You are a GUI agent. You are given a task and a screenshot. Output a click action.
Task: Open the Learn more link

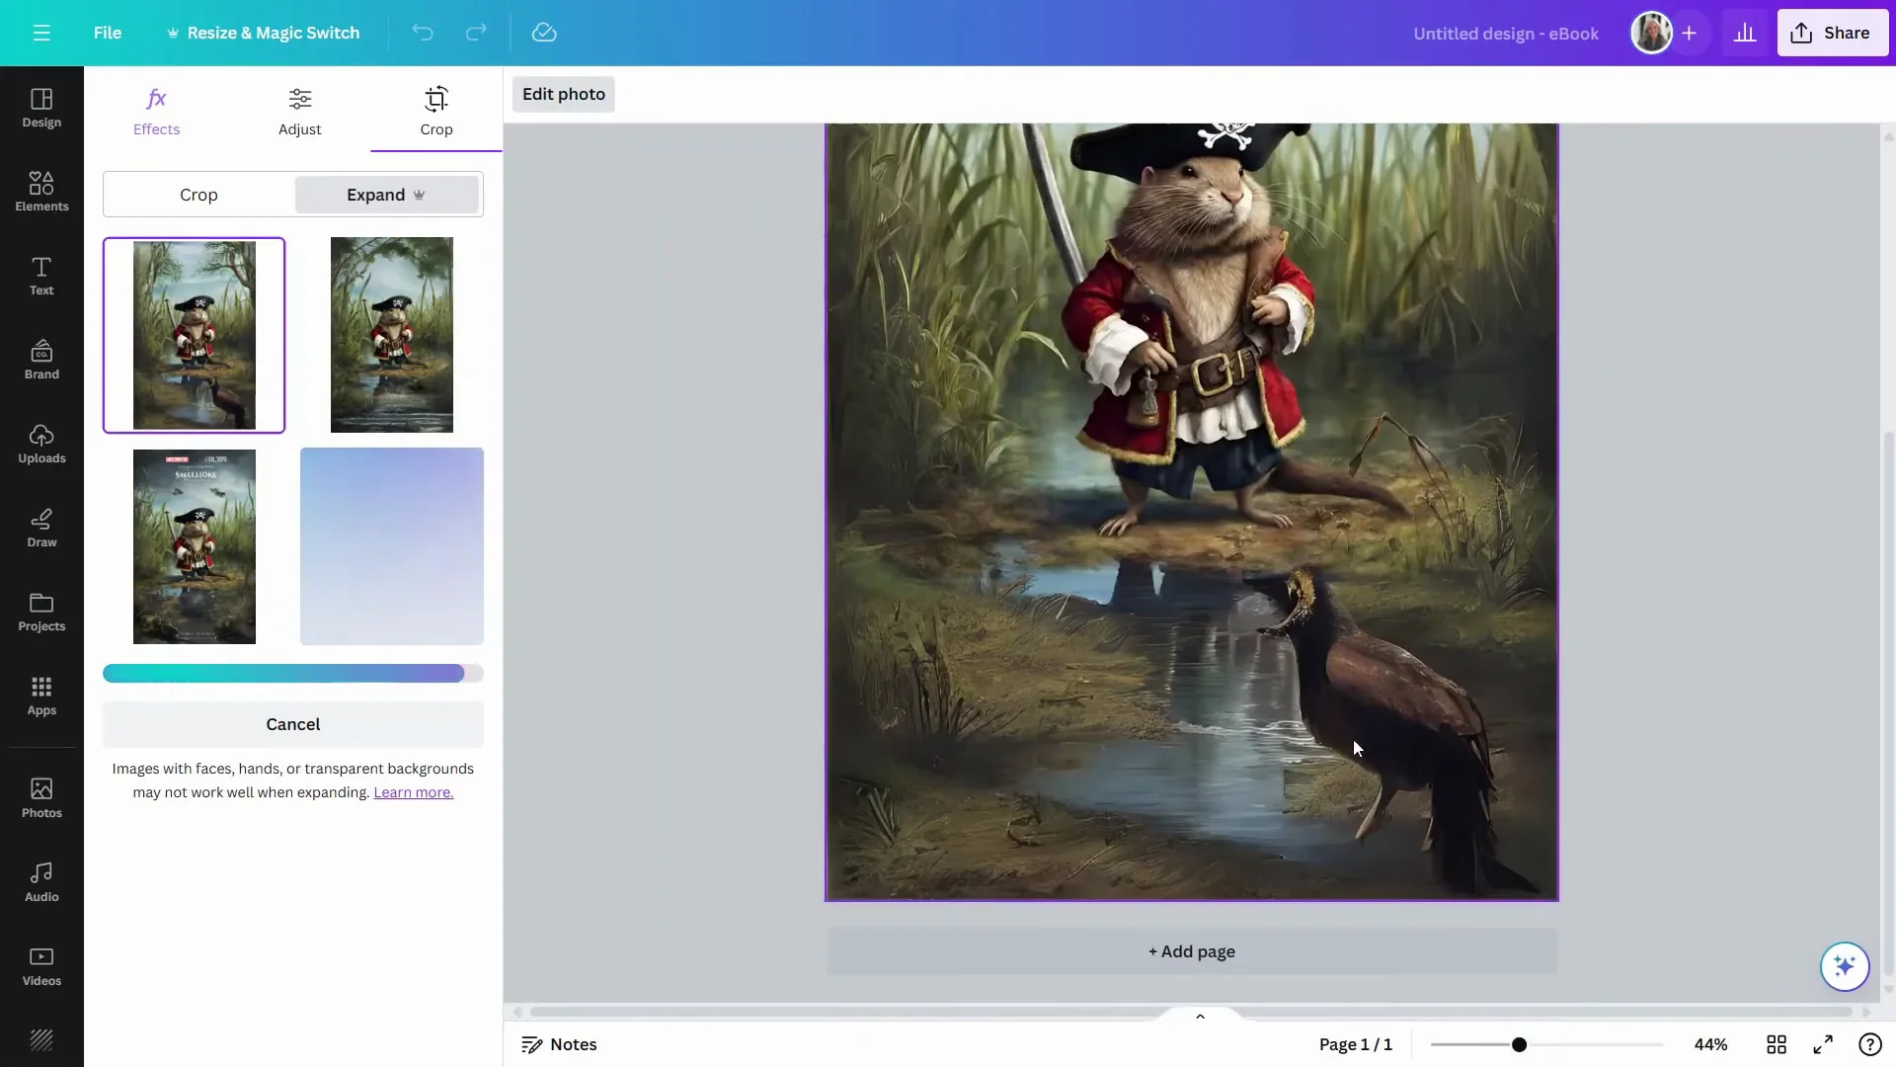[x=413, y=792]
